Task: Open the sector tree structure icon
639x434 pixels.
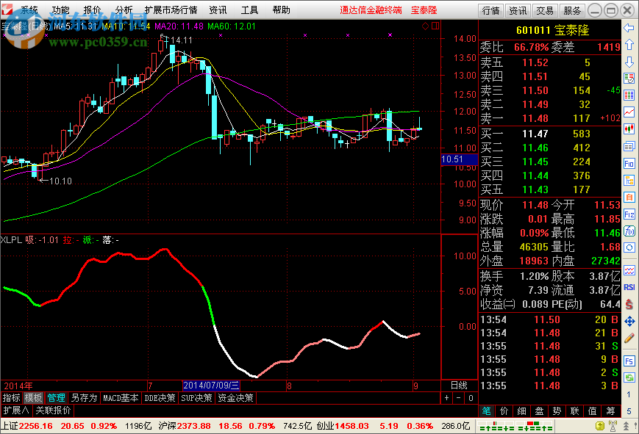Action: tap(629, 180)
